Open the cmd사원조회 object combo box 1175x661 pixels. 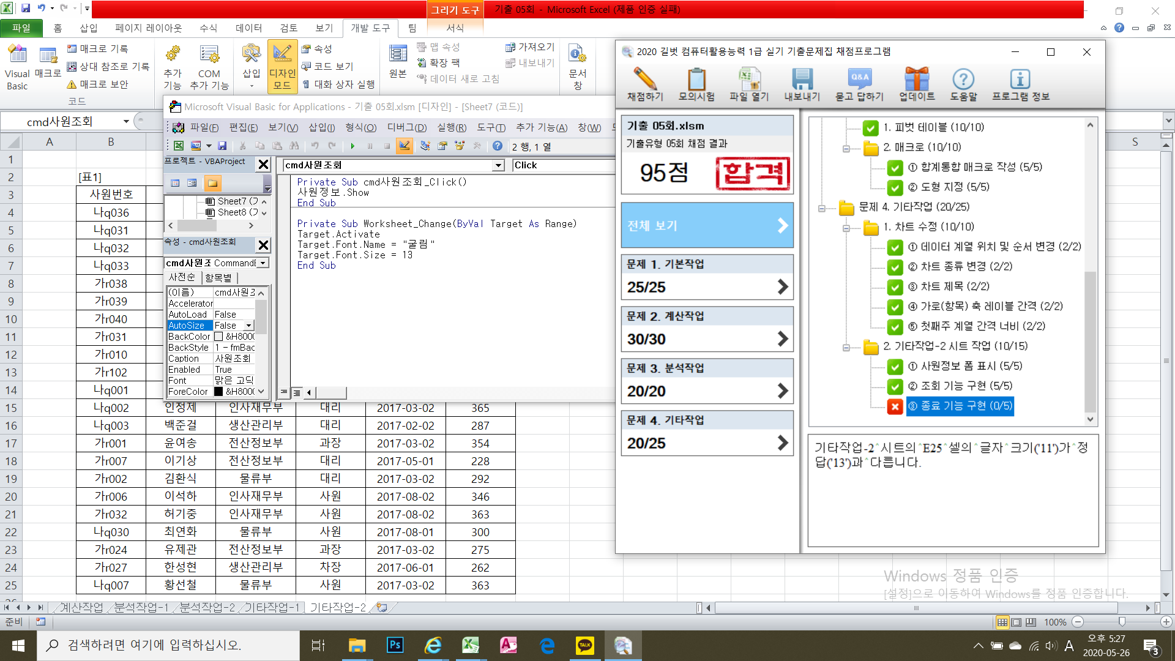click(498, 165)
